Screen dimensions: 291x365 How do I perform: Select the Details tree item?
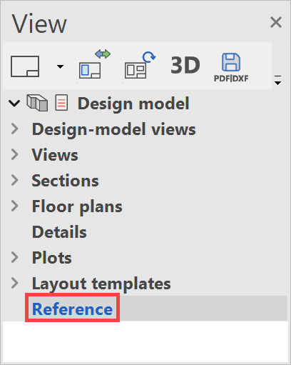[x=59, y=232]
